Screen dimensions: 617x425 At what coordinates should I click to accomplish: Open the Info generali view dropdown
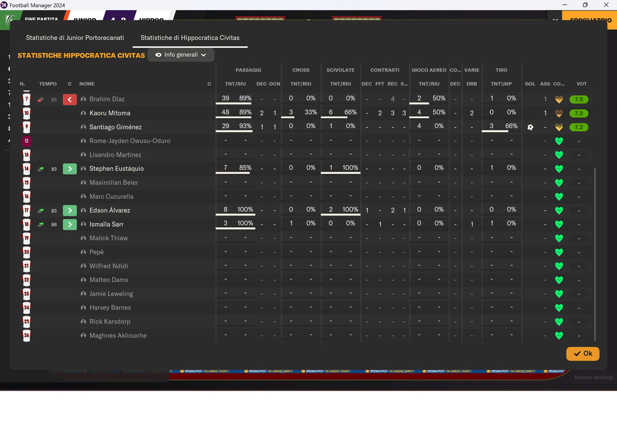coord(181,55)
